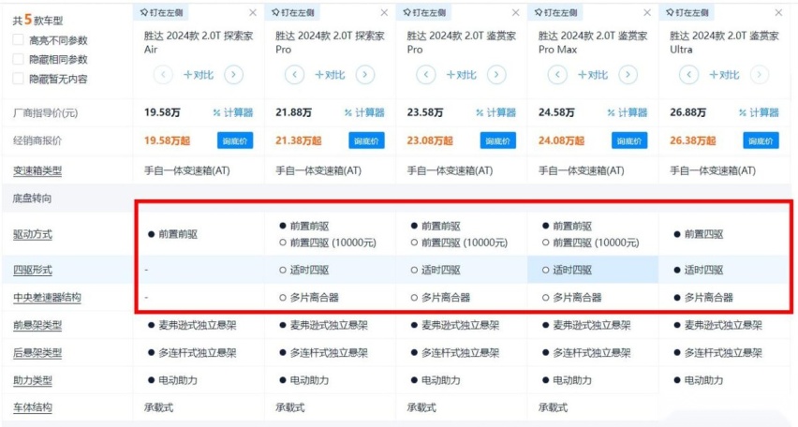Pin 探索家 Air column to the left
This screenshot has height=427, width=798.
[161, 12]
